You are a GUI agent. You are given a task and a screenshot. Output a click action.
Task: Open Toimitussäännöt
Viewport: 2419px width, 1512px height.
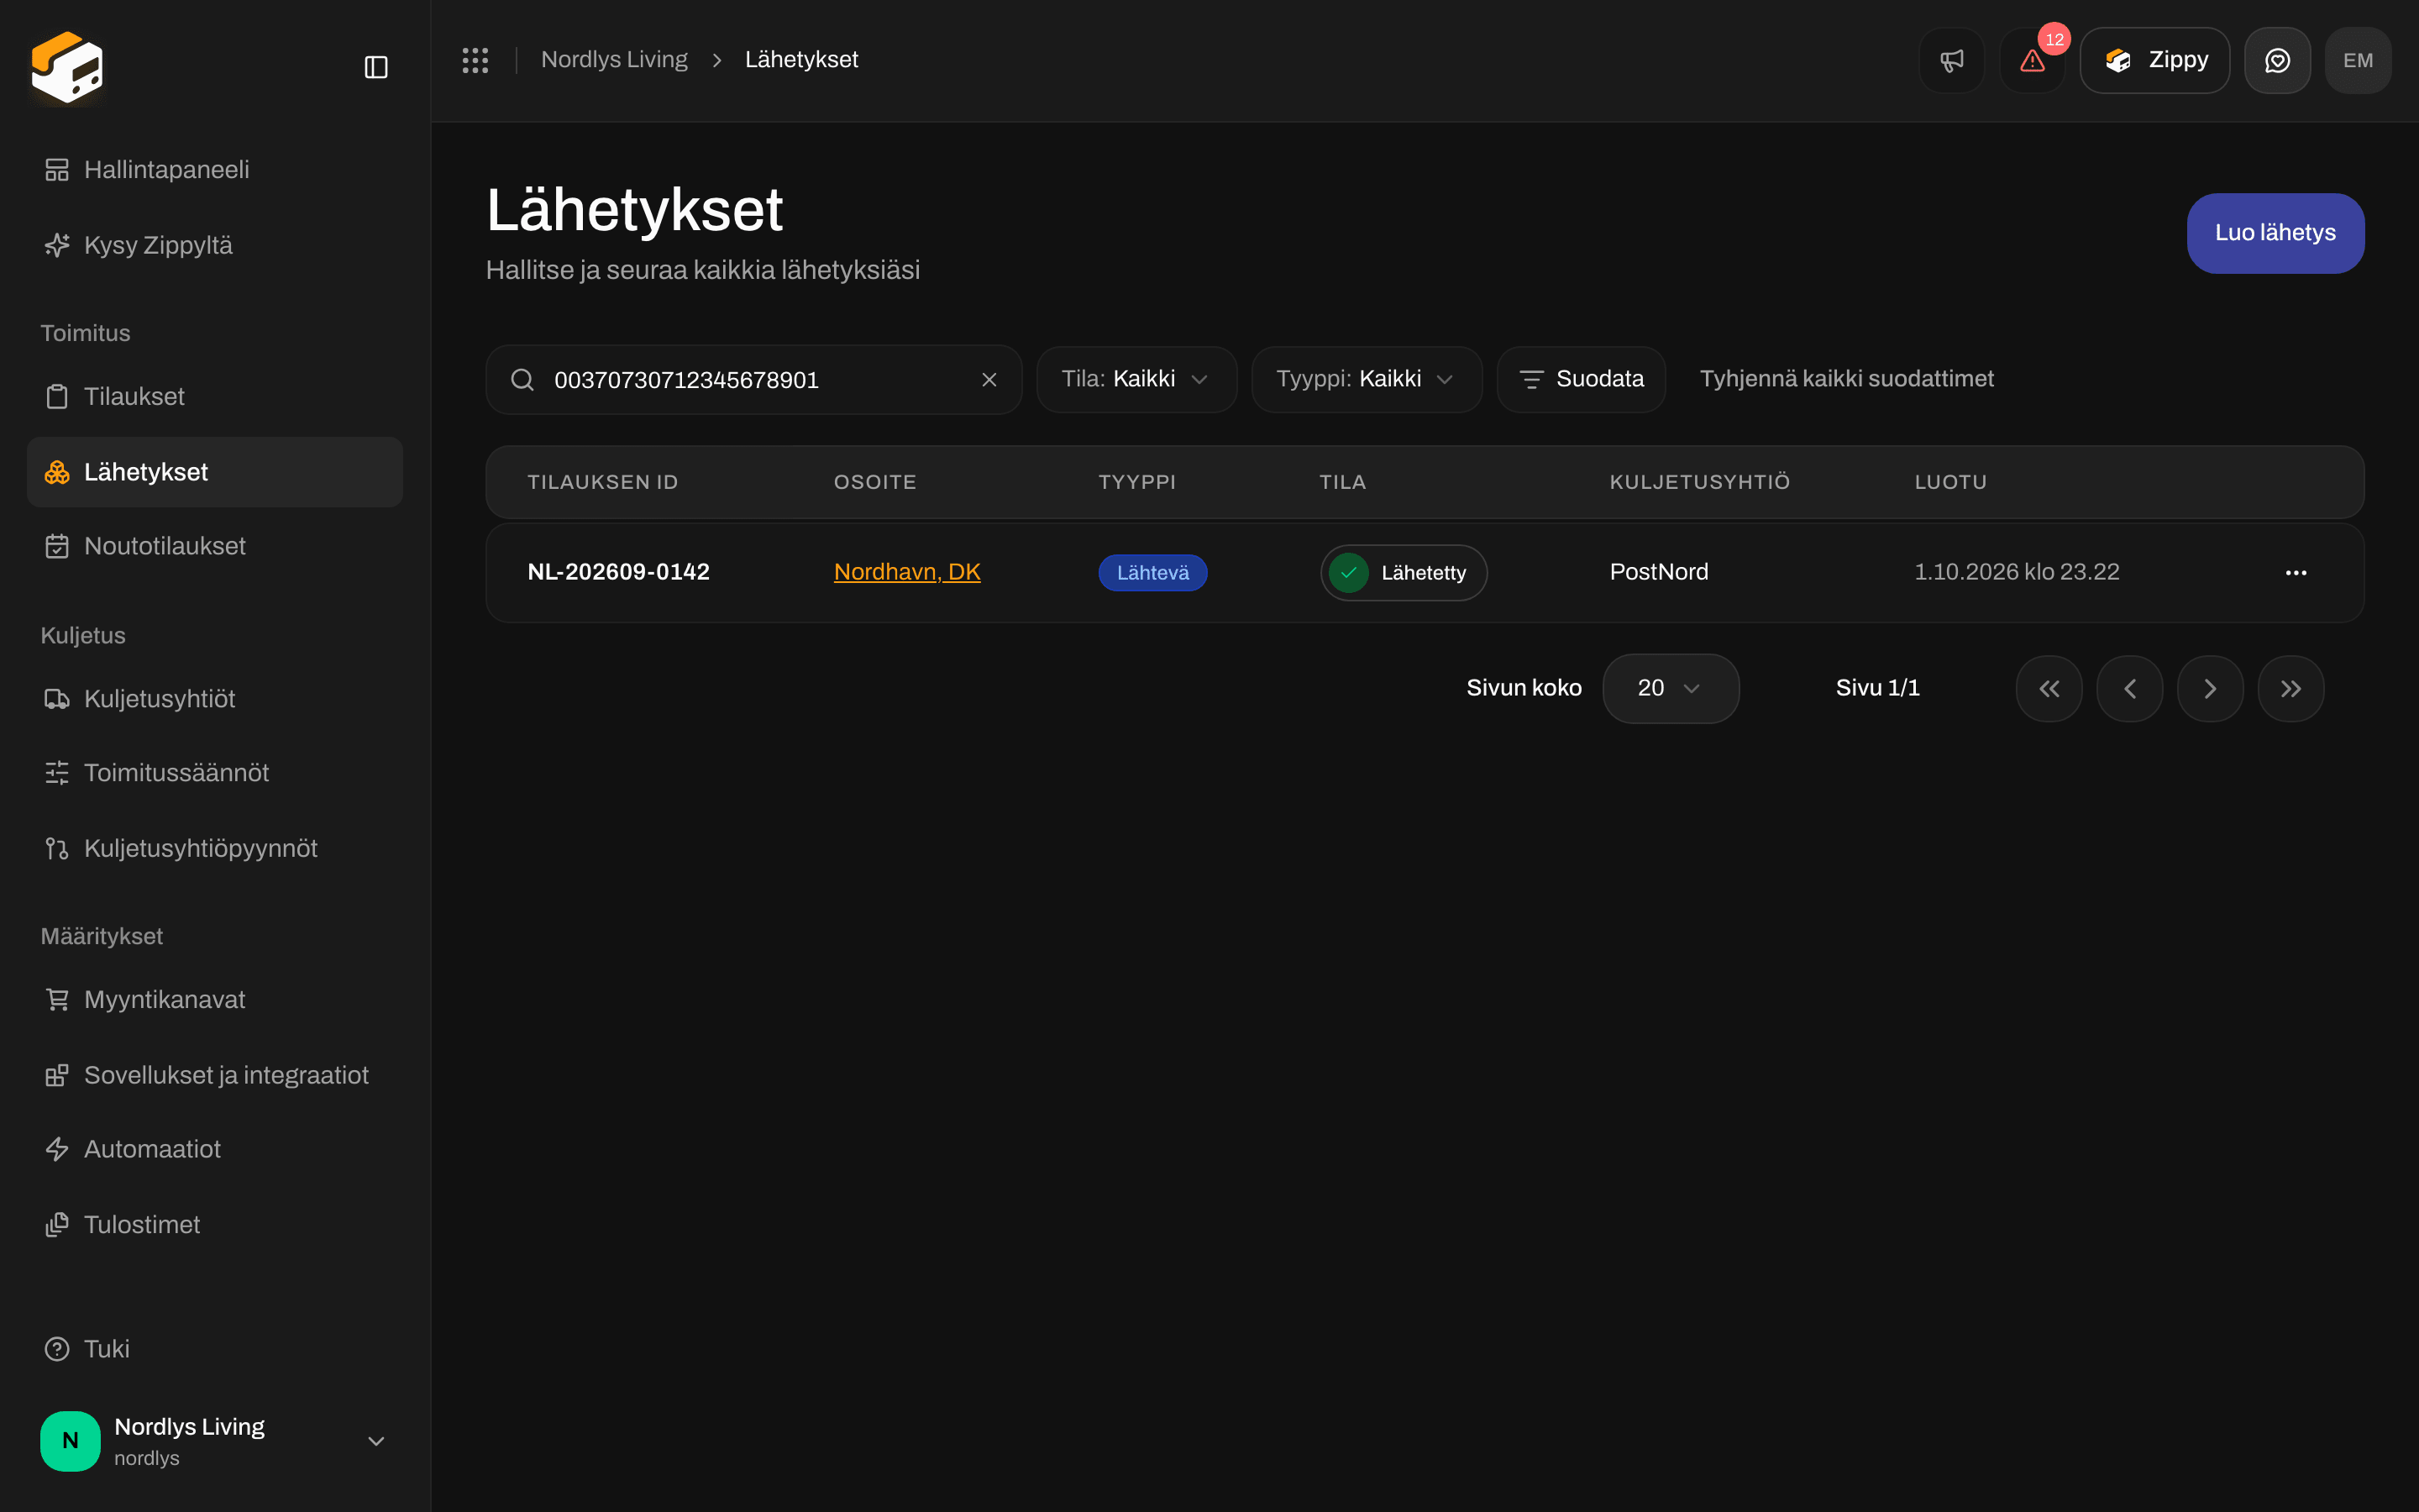point(215,773)
